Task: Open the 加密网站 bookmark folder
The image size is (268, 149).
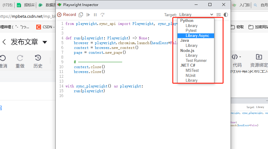Action: pyautogui.click(x=258, y=27)
